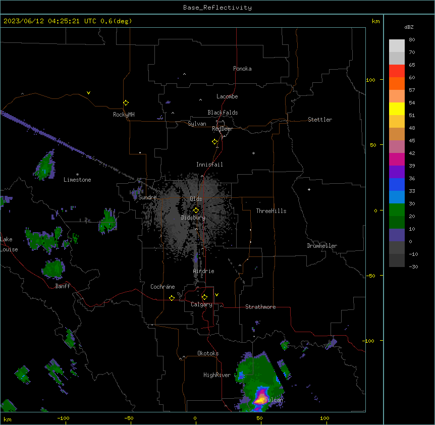
Task: Click the yellow diamond marker between Olds and Didsbury
Action: [196, 210]
